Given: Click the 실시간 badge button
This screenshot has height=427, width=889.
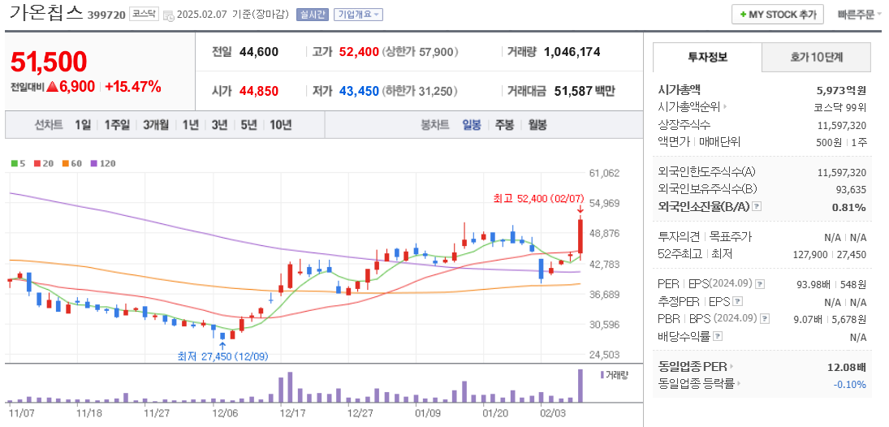Looking at the screenshot, I should coord(312,14).
